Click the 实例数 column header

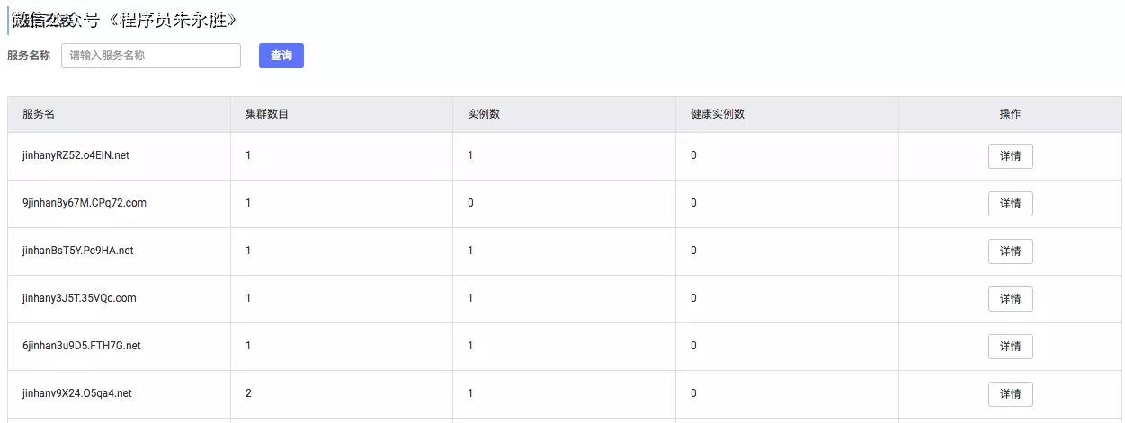[484, 114]
